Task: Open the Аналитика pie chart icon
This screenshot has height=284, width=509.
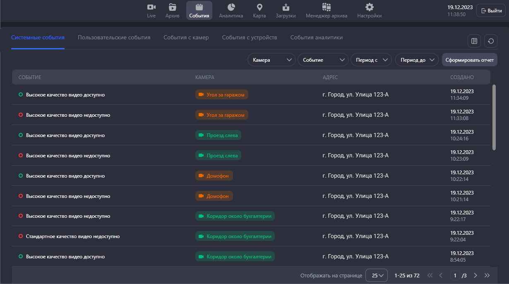Action: 231,7
